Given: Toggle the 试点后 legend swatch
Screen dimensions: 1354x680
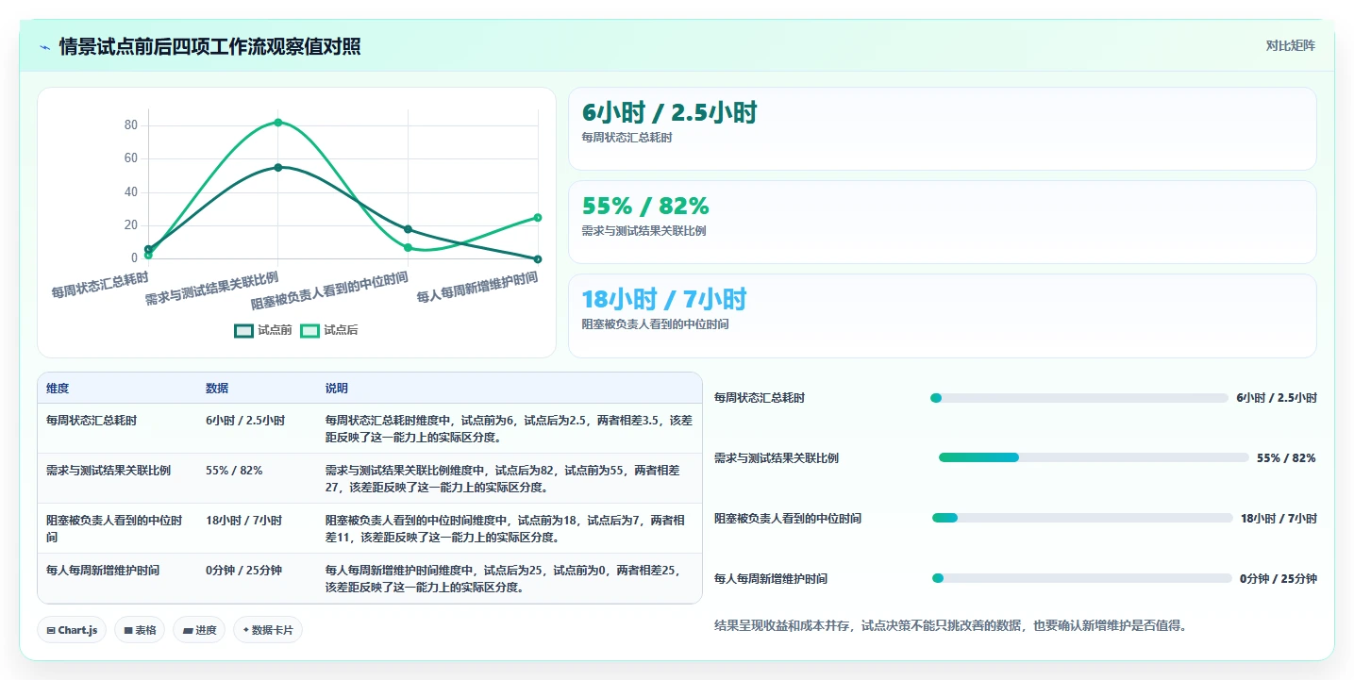Looking at the screenshot, I should tap(309, 330).
